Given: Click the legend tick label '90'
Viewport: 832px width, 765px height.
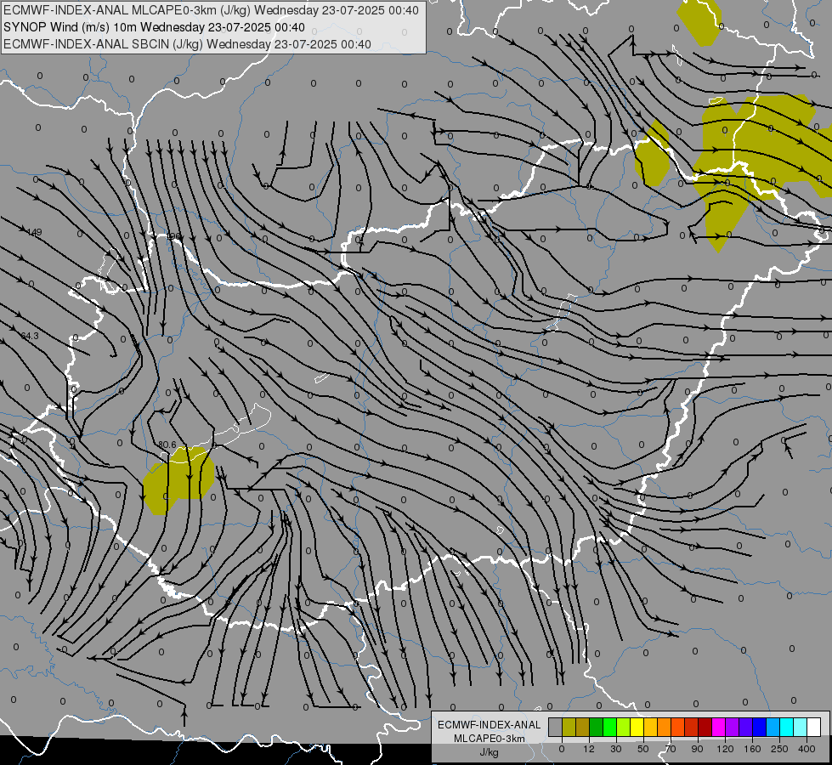Looking at the screenshot, I should point(697,749).
